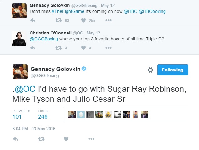
Task: Open more options on main tweet
Action: coord(91,139)
